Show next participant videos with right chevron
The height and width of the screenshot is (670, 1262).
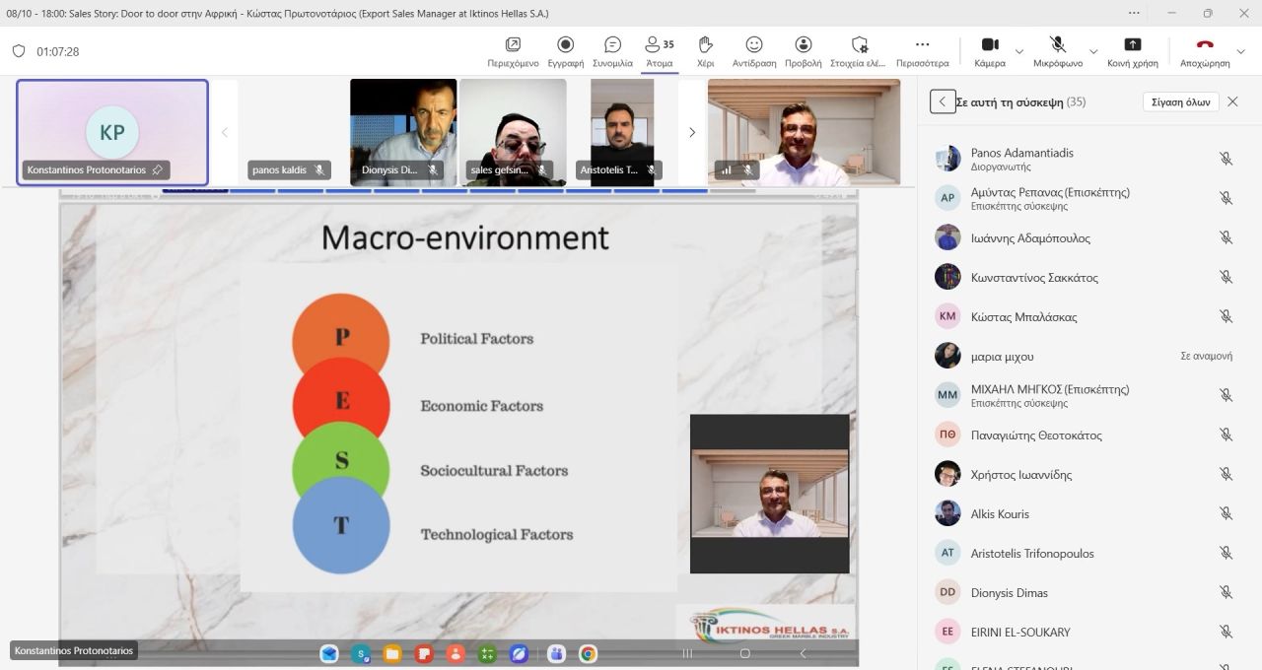click(692, 132)
